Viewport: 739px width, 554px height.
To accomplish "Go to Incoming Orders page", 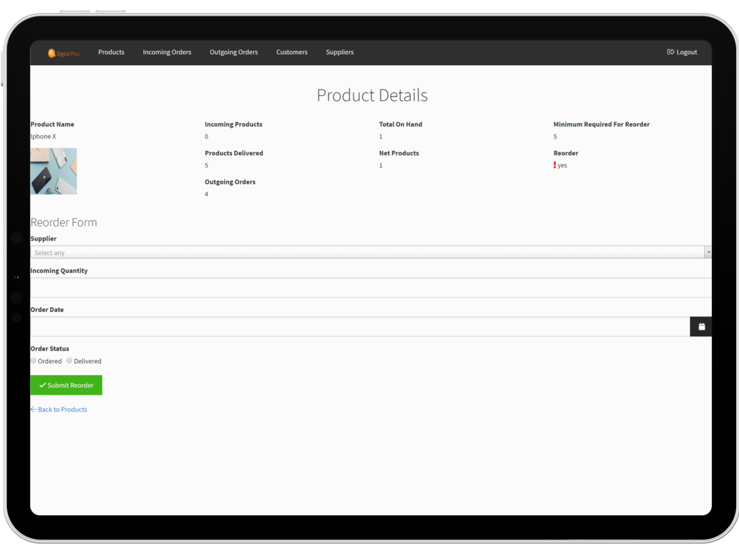I will (167, 52).
